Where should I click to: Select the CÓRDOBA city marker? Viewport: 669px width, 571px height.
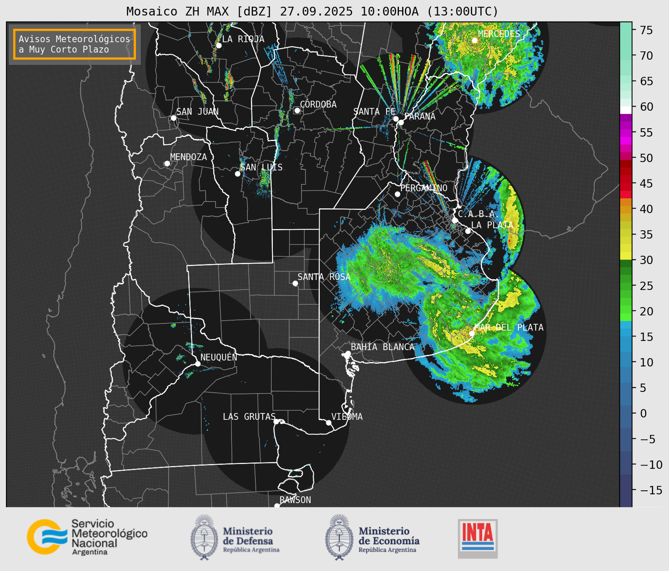point(297,110)
